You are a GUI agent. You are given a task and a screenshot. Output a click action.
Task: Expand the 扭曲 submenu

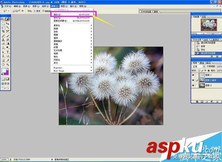pos(72,28)
